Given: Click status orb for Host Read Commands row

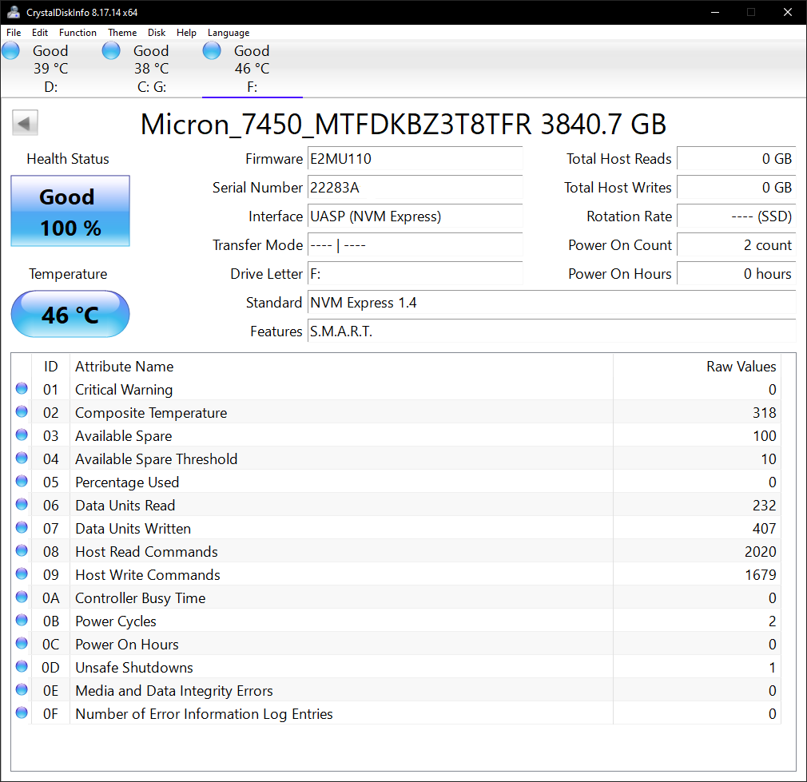Looking at the screenshot, I should tap(22, 550).
